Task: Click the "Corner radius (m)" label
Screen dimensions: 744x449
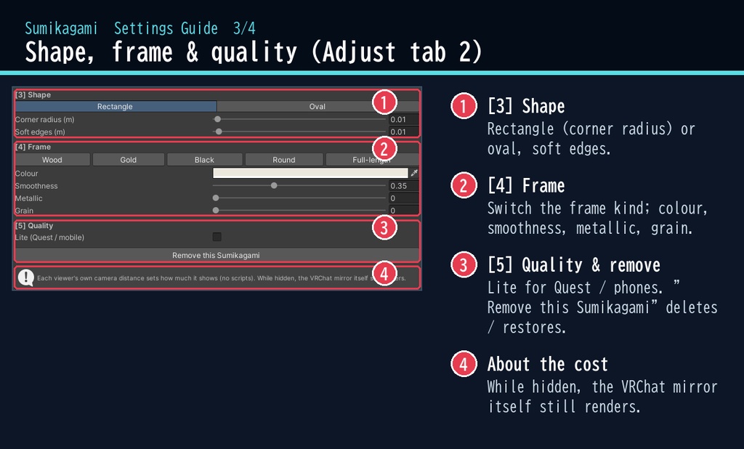Action: point(44,120)
